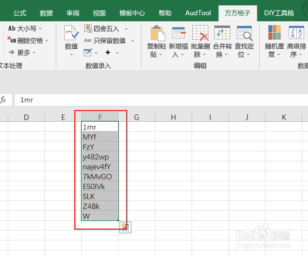Expand the 合并转换 dropdown arrow
Image resolution: width=308 pixels, height=256 pixels.
tap(226, 55)
